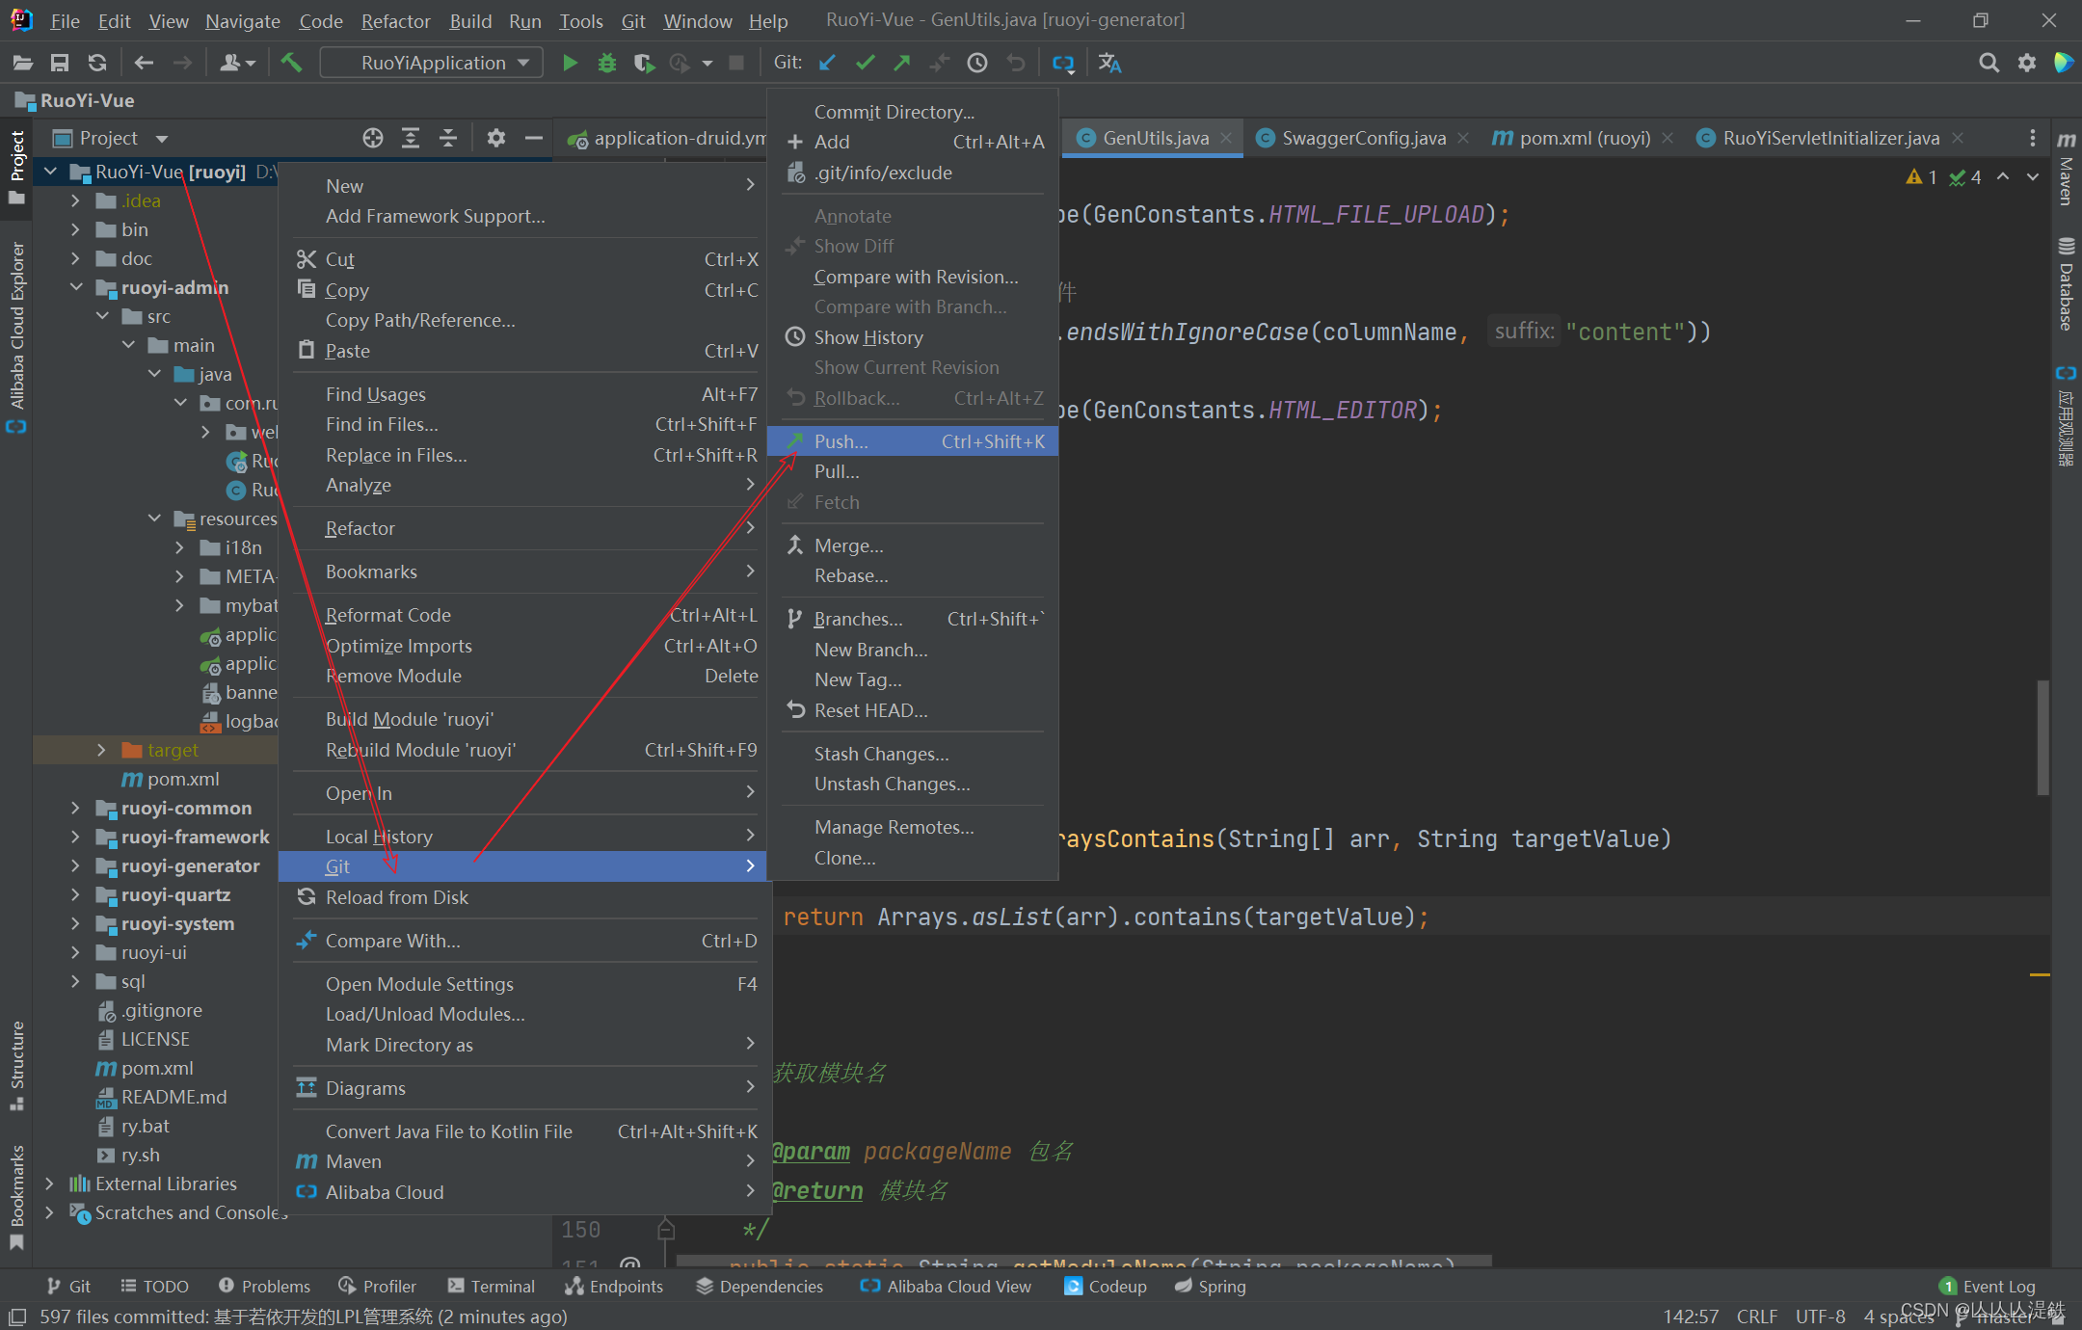Image resolution: width=2082 pixels, height=1330 pixels.
Task: Click the green Run application arrow
Action: [x=570, y=63]
